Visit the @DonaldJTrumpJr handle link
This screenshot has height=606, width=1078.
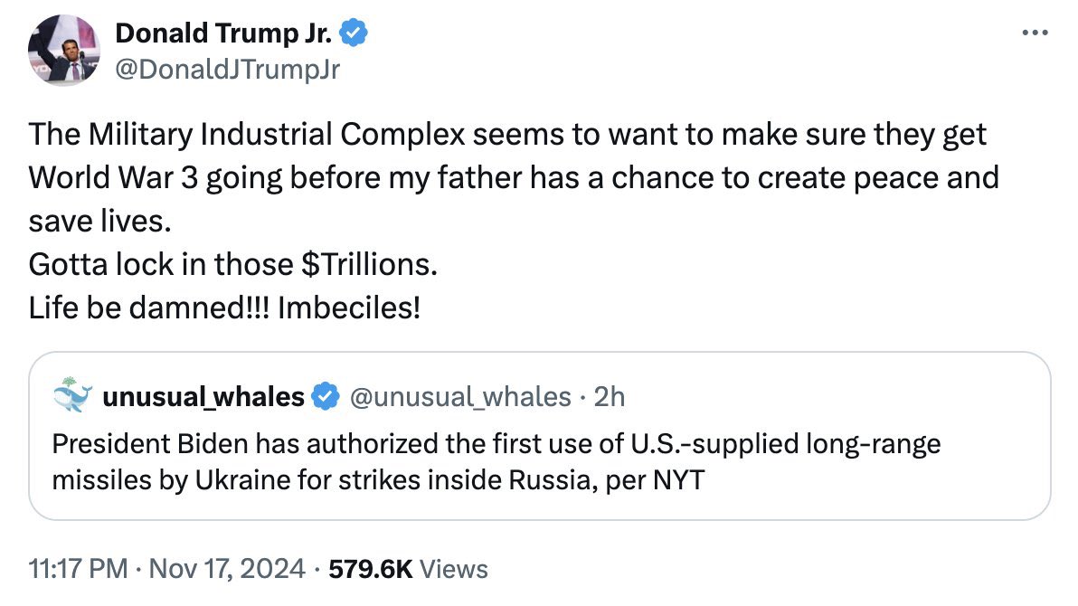[x=227, y=69]
